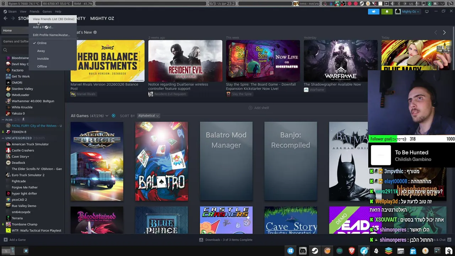This screenshot has height=256, width=455.
Task: Open Downloads status at bottom
Action: (226, 240)
